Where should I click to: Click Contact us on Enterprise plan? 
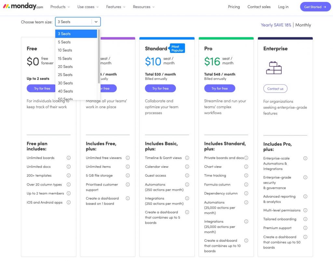pos(275,89)
